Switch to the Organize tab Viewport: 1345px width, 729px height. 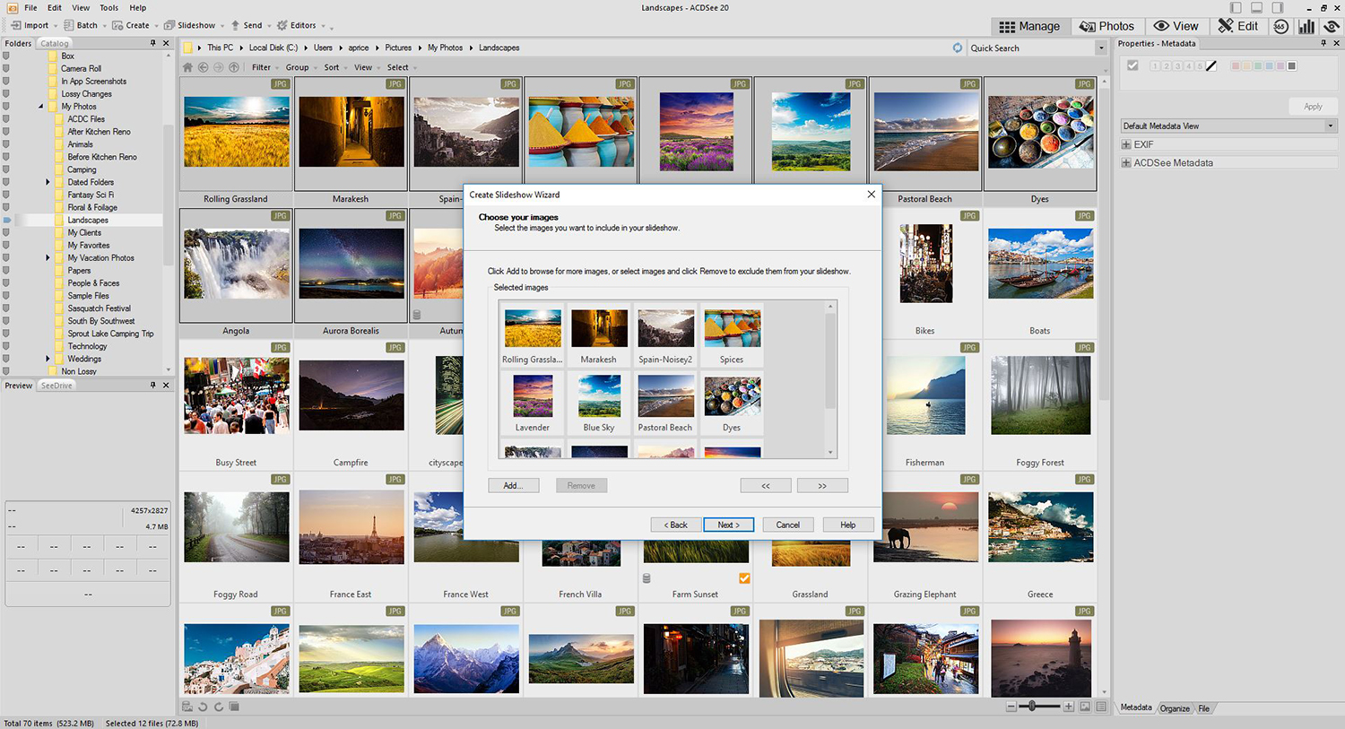(x=1175, y=708)
